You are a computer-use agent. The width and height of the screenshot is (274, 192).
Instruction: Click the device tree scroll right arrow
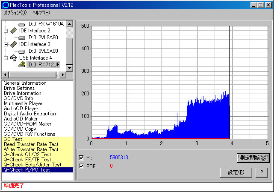coord(63,75)
